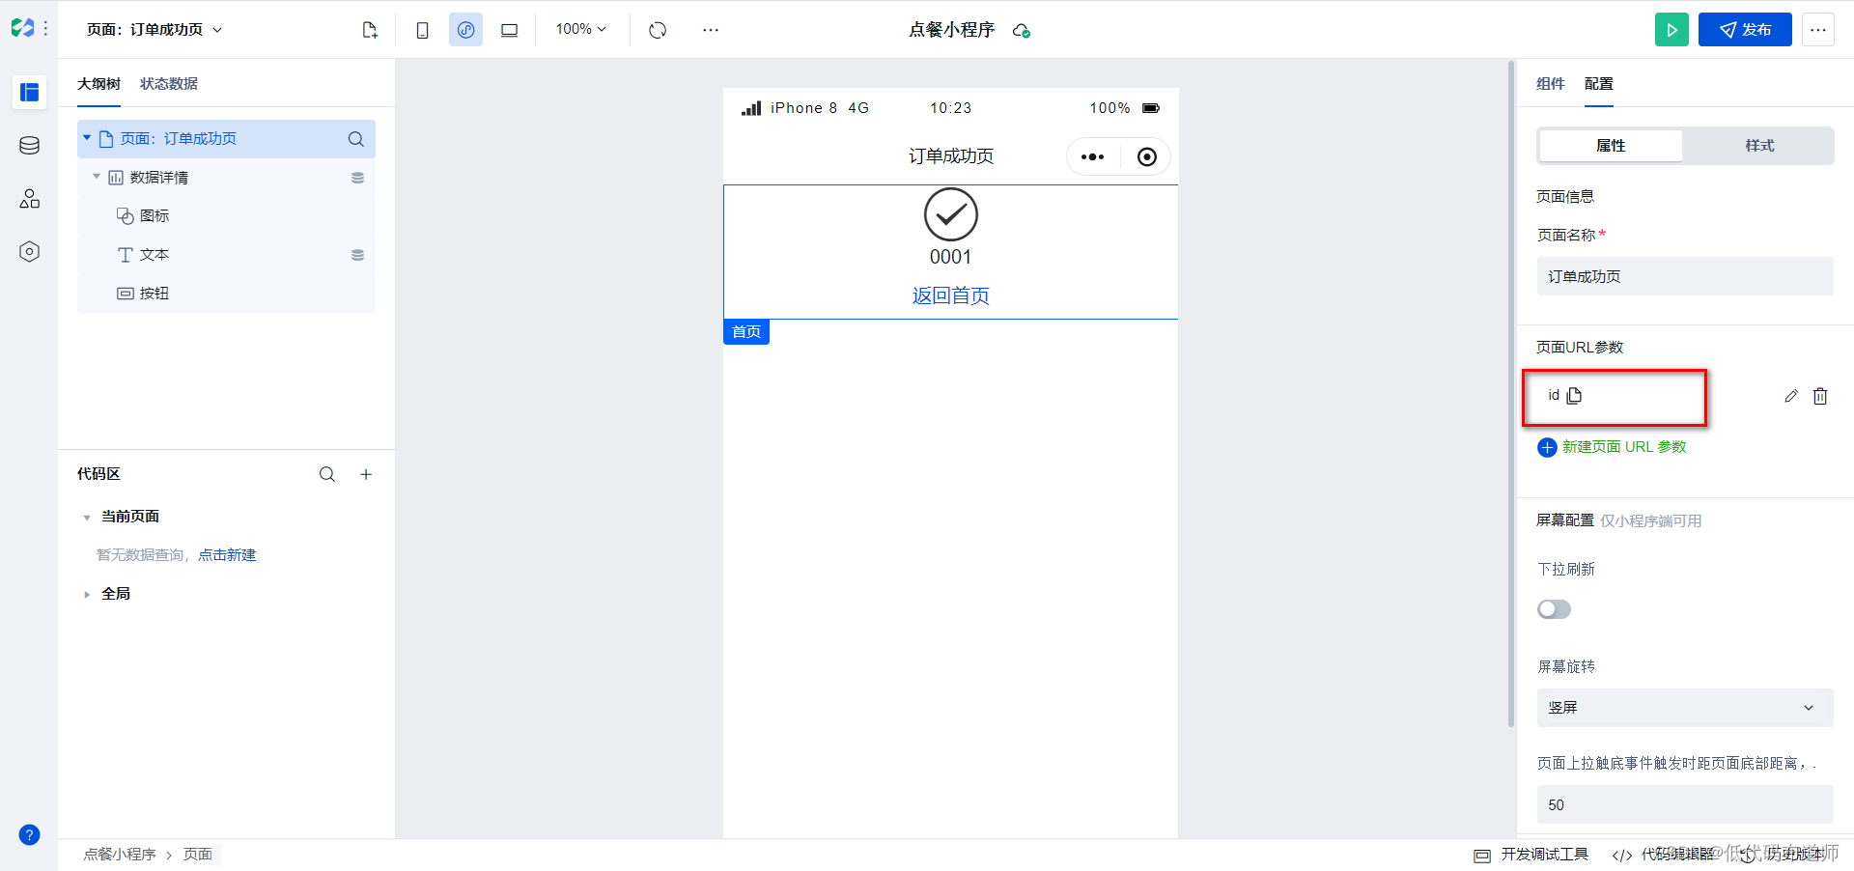Open the toolbar more options ellipsis
The image size is (1854, 871).
711,30
